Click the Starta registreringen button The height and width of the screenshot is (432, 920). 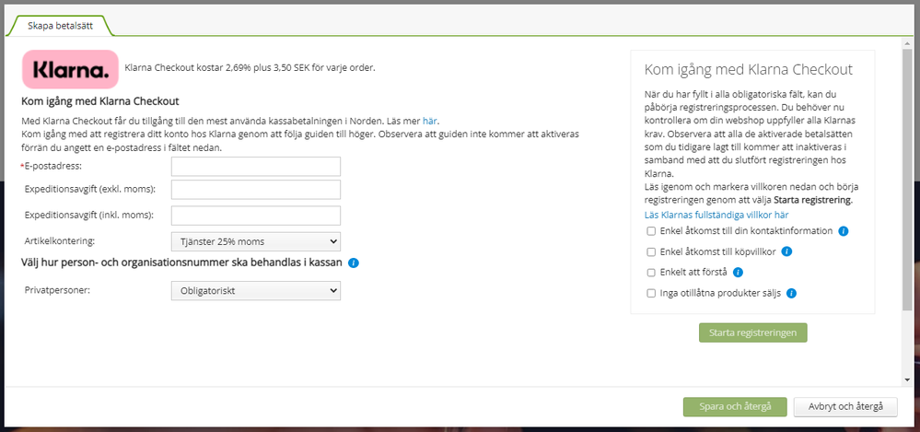(x=752, y=333)
